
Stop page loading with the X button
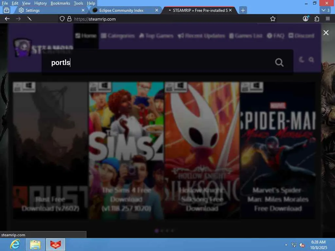click(x=29, y=19)
